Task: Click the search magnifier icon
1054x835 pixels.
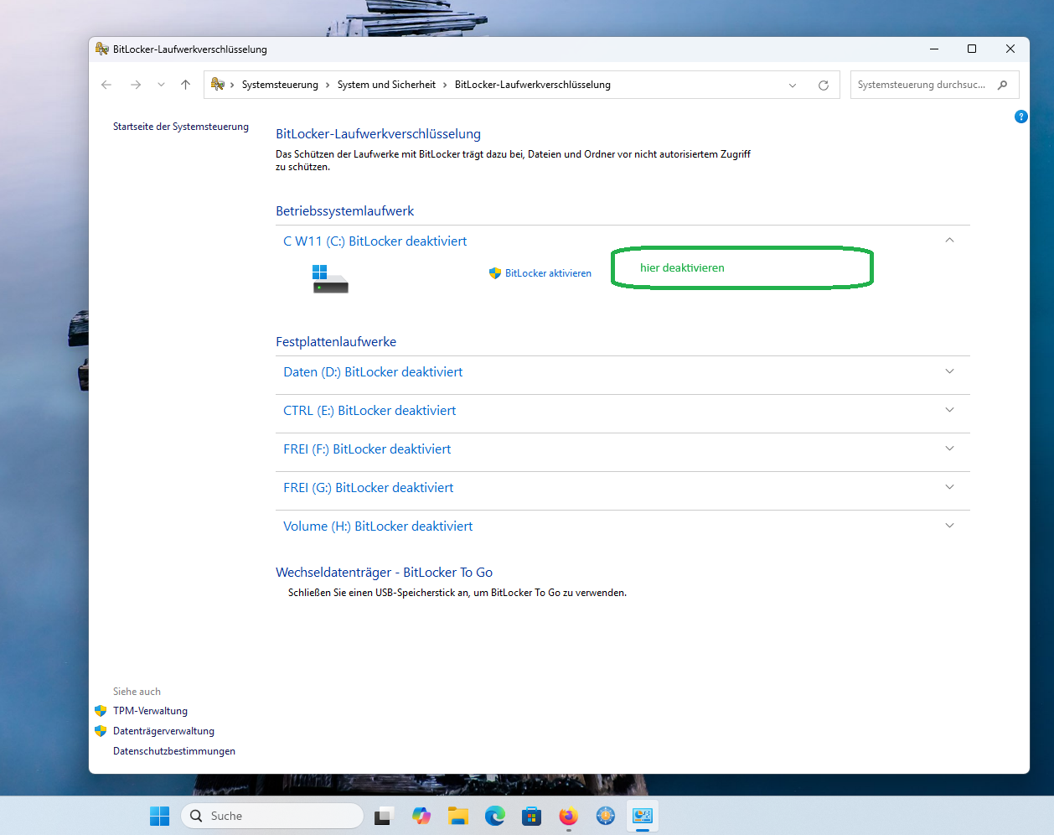Action: 1003,85
